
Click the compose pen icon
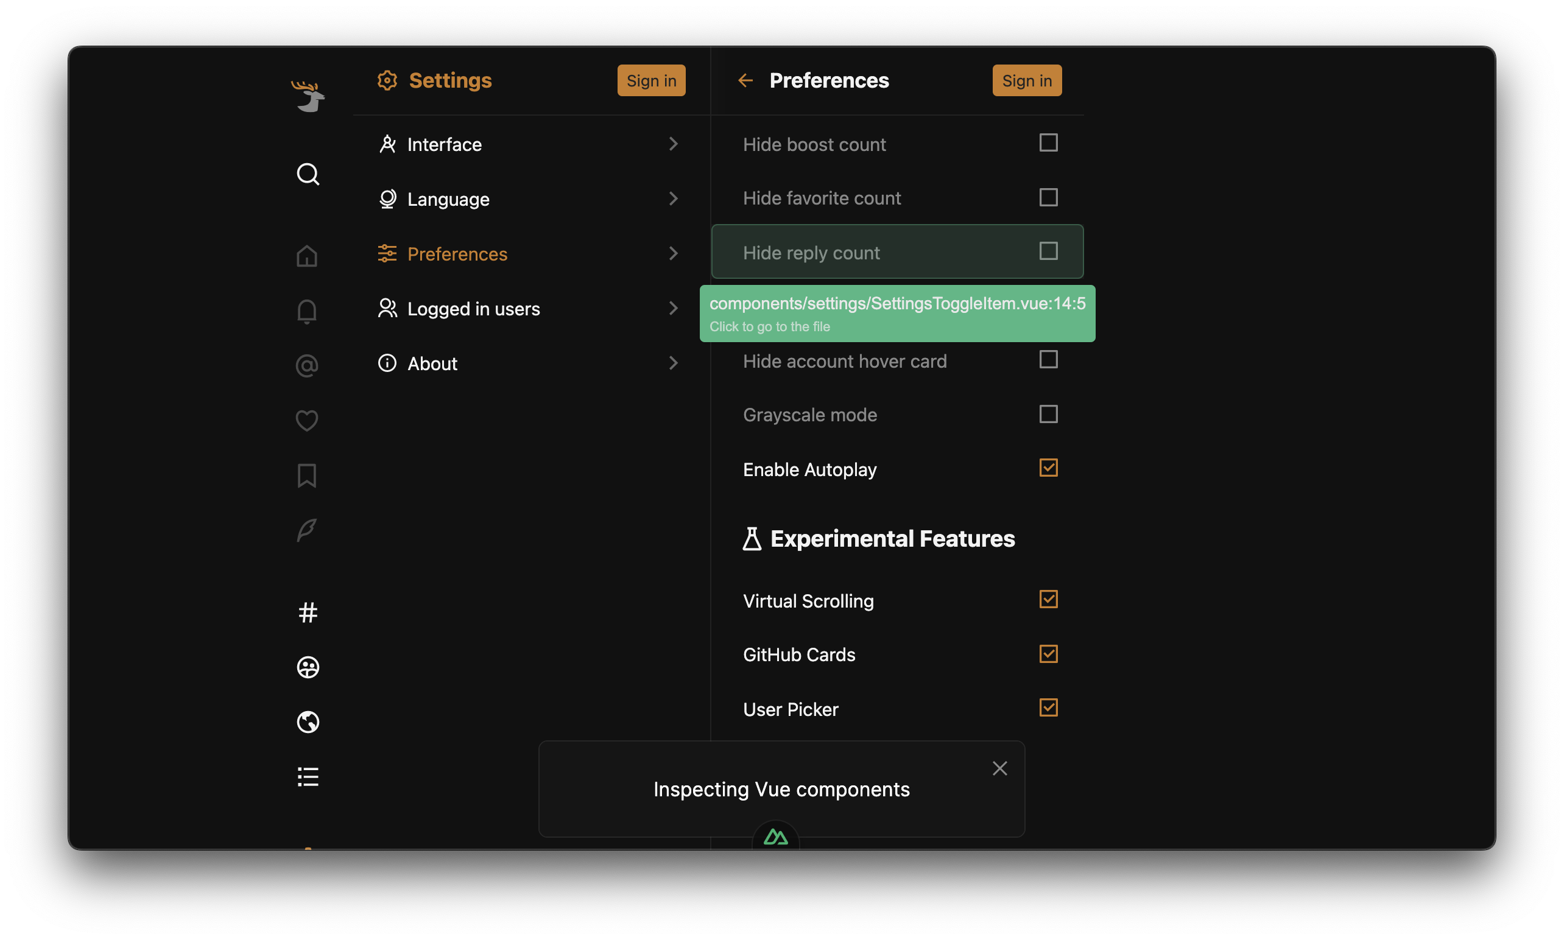(307, 529)
